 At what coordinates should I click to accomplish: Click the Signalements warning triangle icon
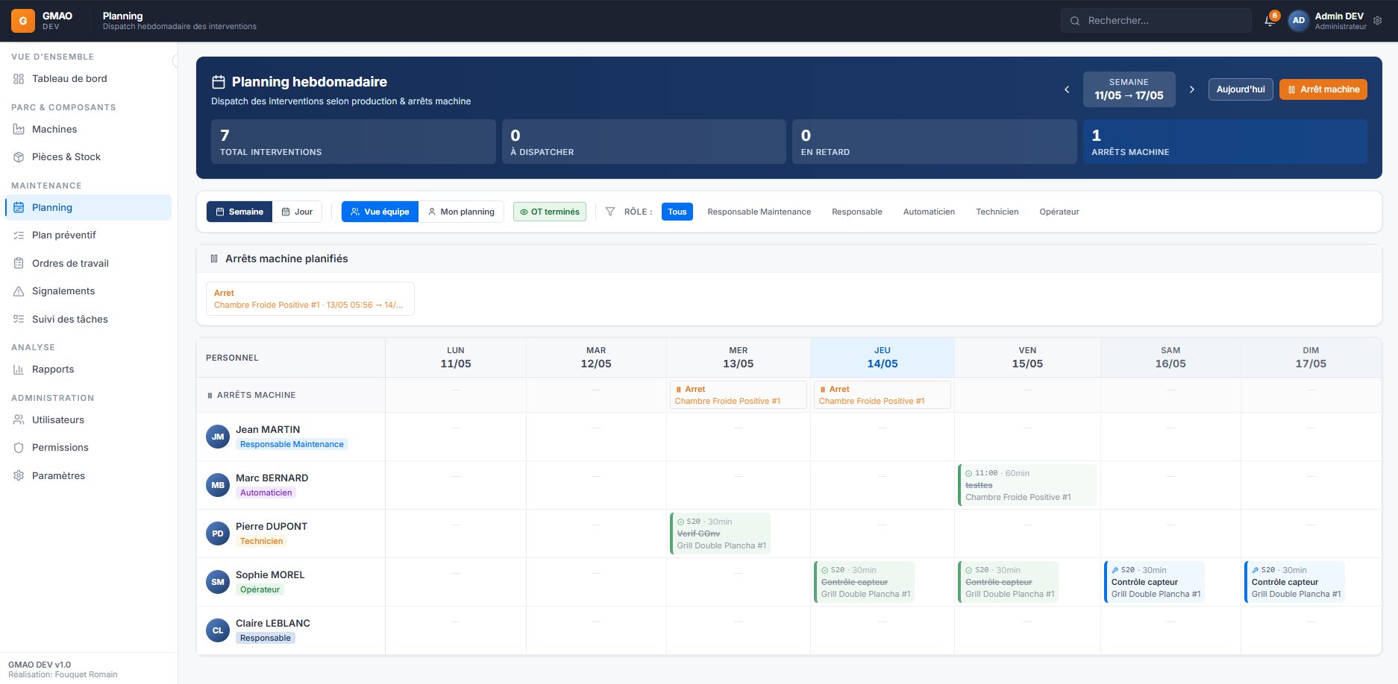(x=19, y=291)
